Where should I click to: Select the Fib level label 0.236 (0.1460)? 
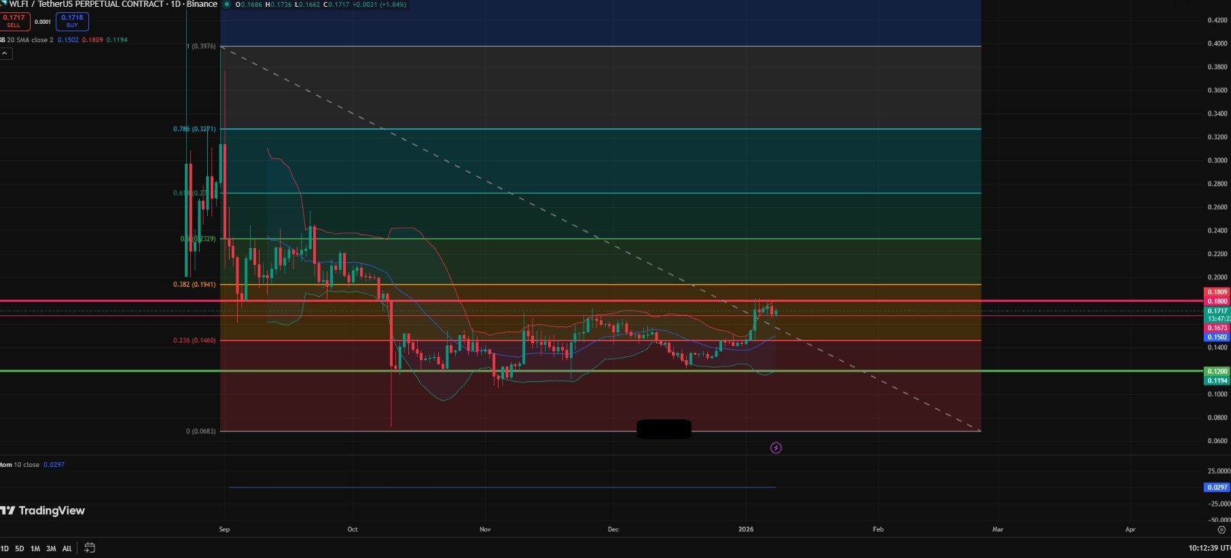coord(194,341)
